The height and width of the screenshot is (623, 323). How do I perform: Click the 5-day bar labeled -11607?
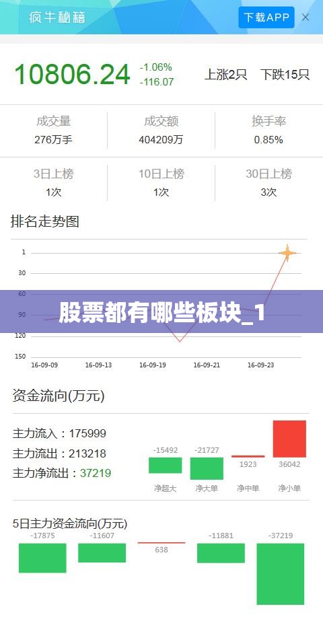click(102, 552)
